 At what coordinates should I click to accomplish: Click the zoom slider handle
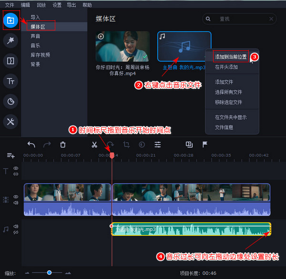click(x=49, y=273)
